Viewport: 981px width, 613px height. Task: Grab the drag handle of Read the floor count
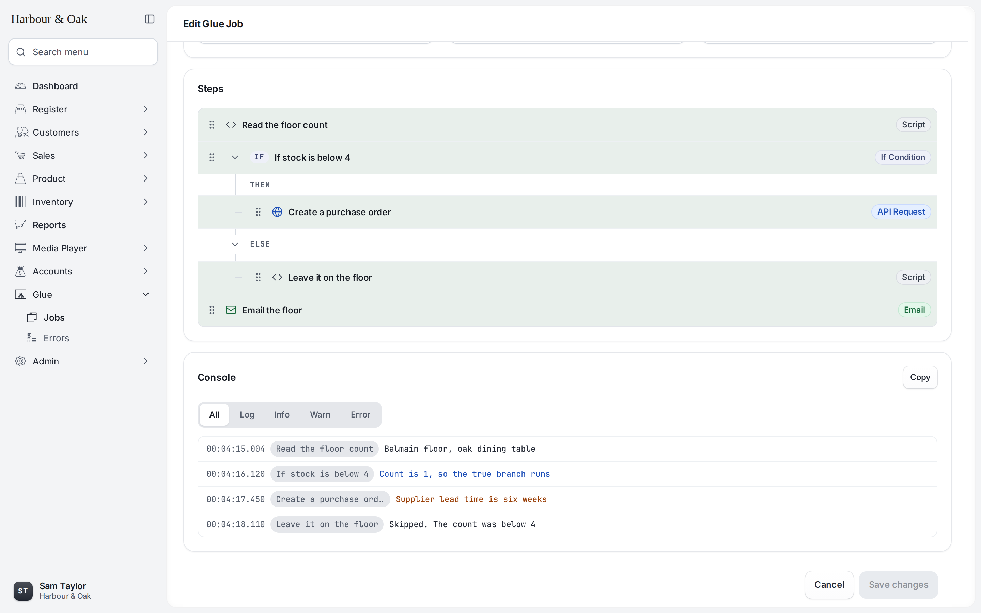click(x=212, y=125)
